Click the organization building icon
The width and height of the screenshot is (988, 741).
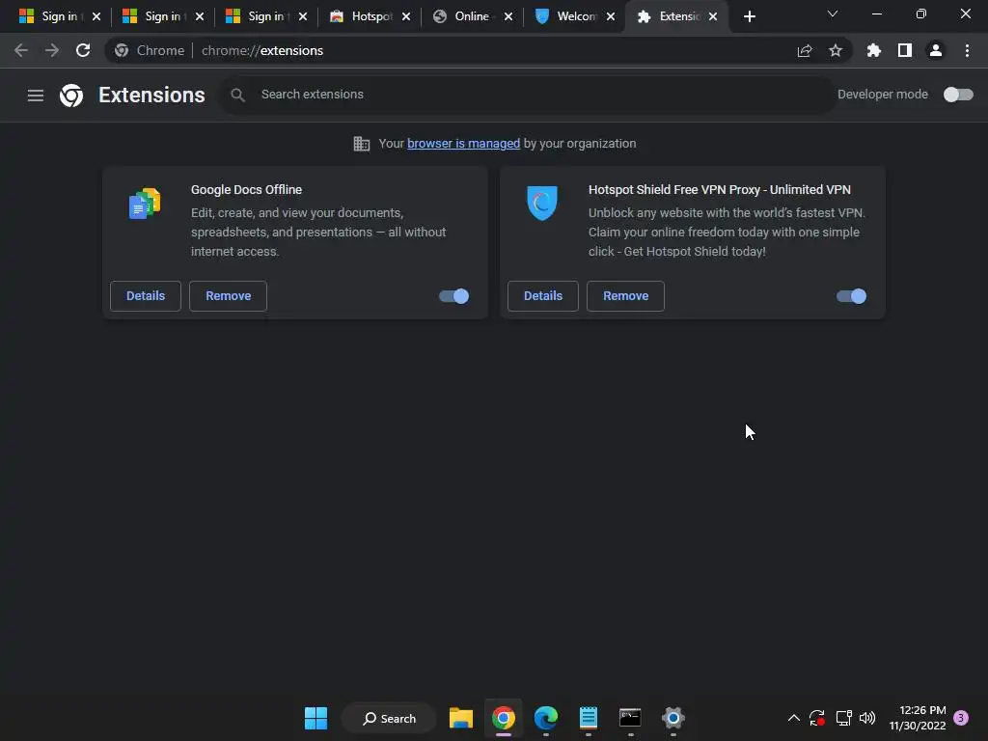pos(362,144)
